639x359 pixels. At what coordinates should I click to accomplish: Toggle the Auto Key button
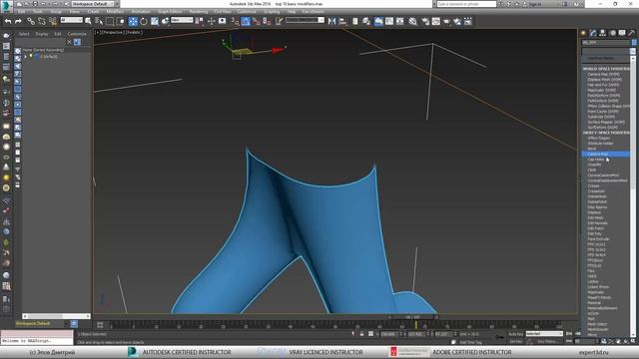(x=515, y=334)
